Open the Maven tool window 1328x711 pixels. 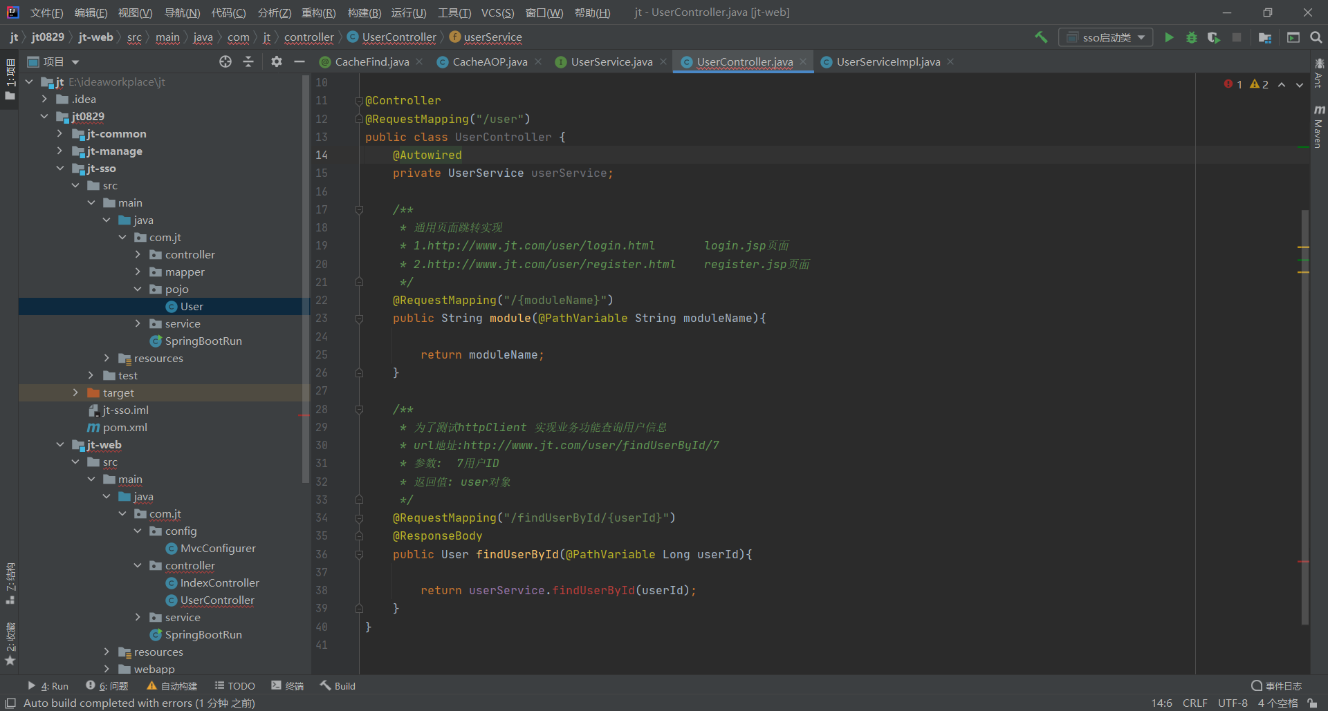[x=1319, y=126]
